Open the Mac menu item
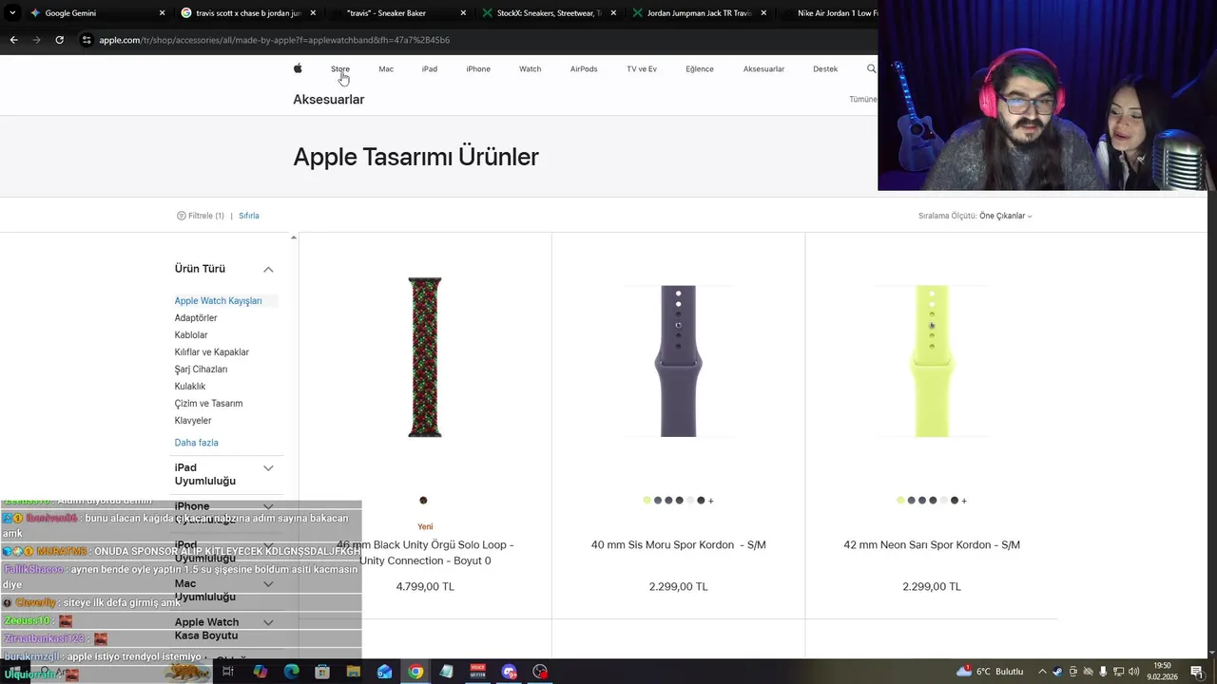 tap(386, 68)
